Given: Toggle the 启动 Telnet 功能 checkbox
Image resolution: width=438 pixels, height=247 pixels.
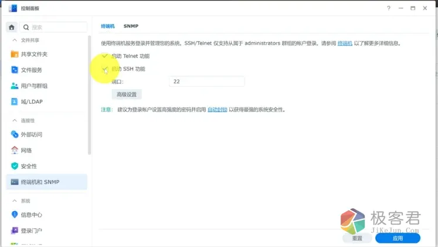Looking at the screenshot, I should (105, 56).
